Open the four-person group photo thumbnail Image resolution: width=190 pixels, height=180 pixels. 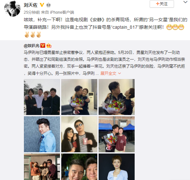click(x=42, y=97)
